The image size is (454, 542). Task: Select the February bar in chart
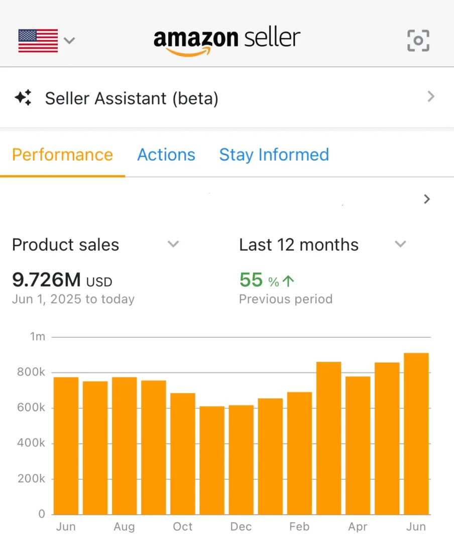300,453
